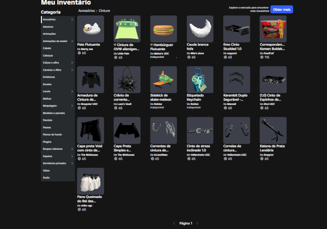Go to the previous inventory page arrow

coord(174,223)
